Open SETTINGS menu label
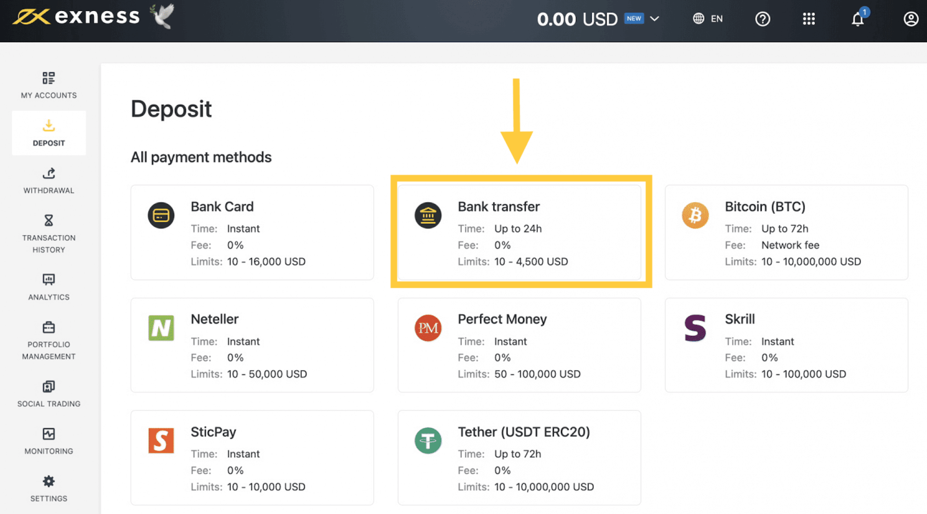 tap(49, 499)
